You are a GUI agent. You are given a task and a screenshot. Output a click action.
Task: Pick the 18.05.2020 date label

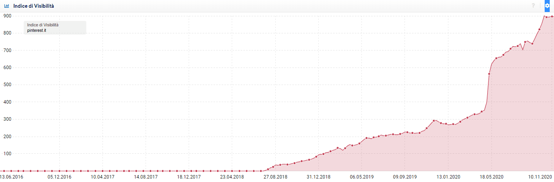(490, 177)
